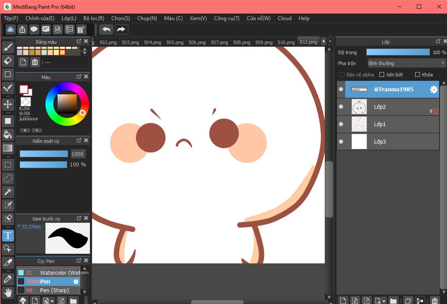
Task: Close the Cọ: Pen panel
Action: coord(86,260)
